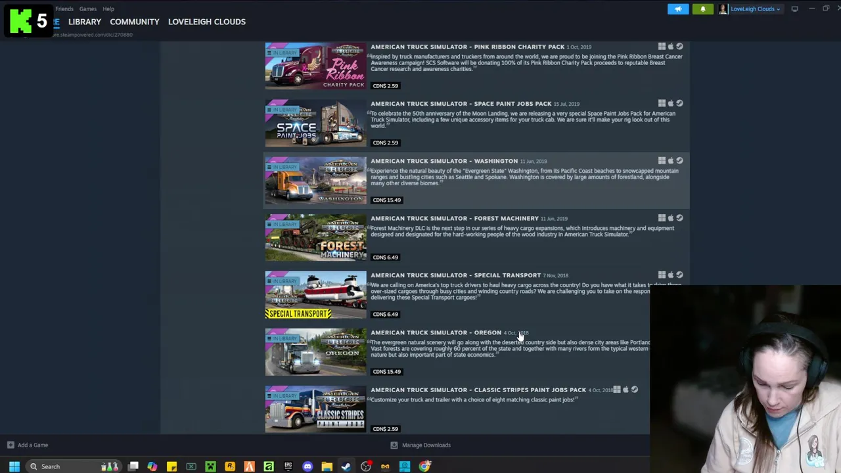841x473 pixels.
Task: Expand the LoveLeigh Clouds account dropdown
Action: [x=755, y=9]
